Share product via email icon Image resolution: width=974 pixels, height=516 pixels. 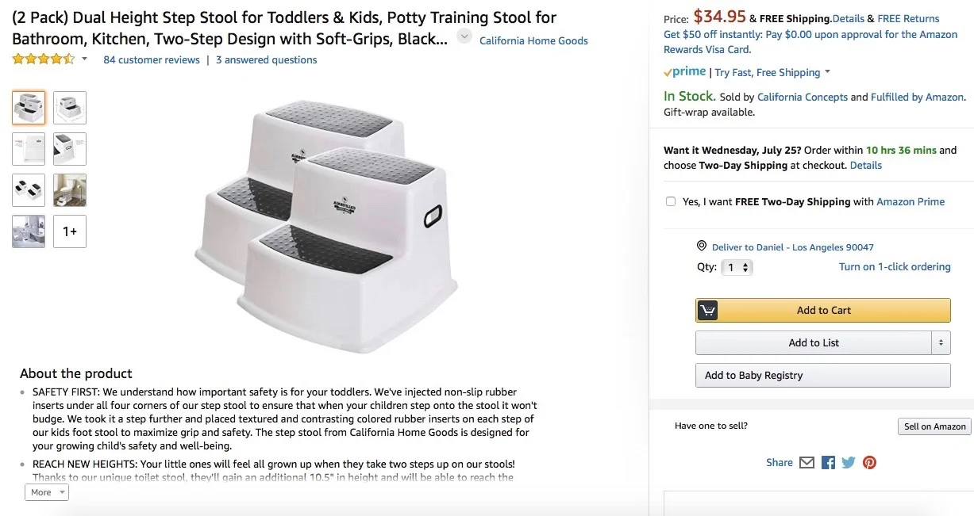[807, 462]
